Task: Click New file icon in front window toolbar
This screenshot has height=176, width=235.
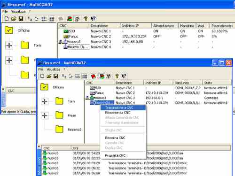Action: tap(42, 76)
